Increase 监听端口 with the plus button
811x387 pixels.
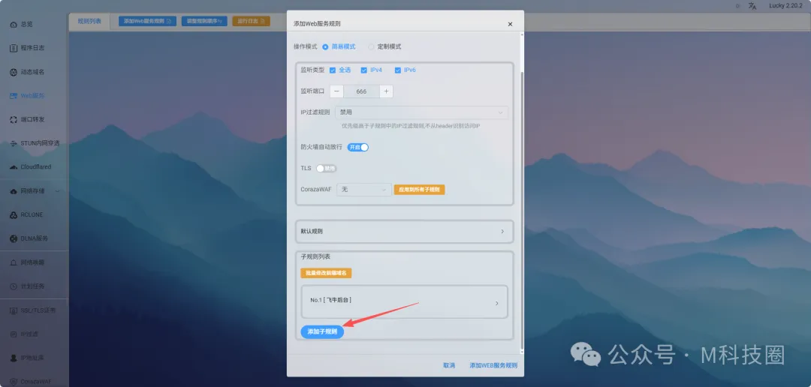[387, 91]
